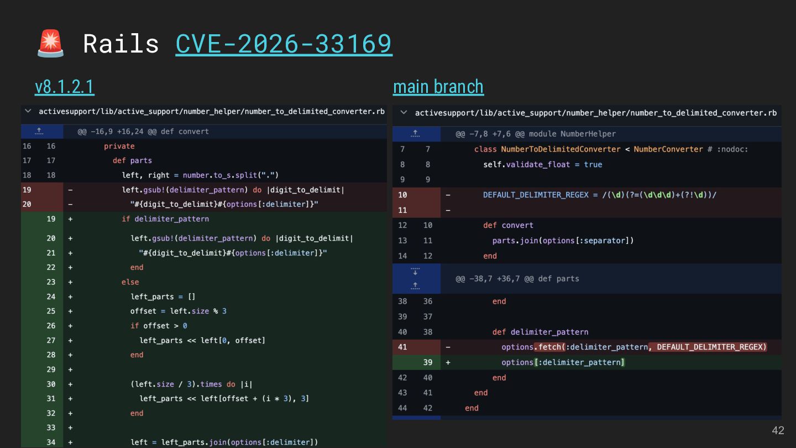Image resolution: width=796 pixels, height=448 pixels.
Task: Click added line number 29 in v8.1.2.1 diff
Action: pos(51,369)
